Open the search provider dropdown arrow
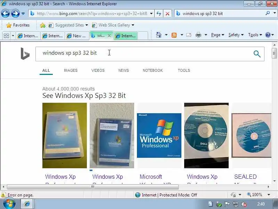Image resolution: width=278 pixels, height=209 pixels. tap(275, 13)
